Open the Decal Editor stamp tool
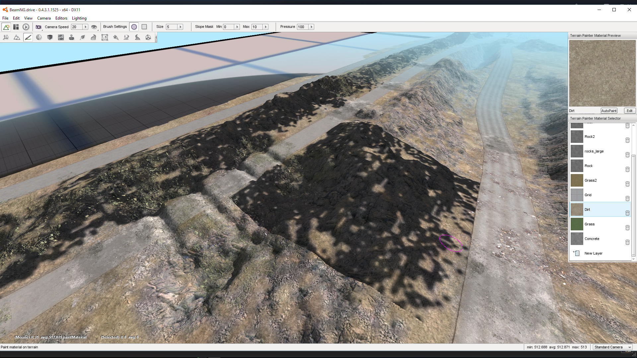Viewport: 637px width, 358px height. (71, 37)
